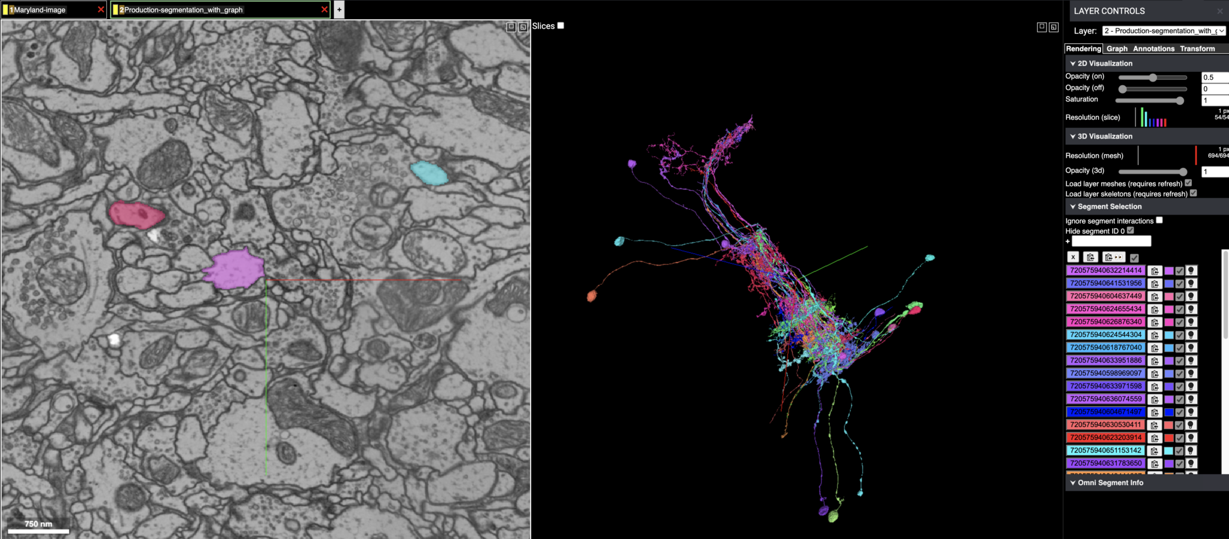Add a new layer with plus button
This screenshot has width=1229, height=539.
(339, 10)
